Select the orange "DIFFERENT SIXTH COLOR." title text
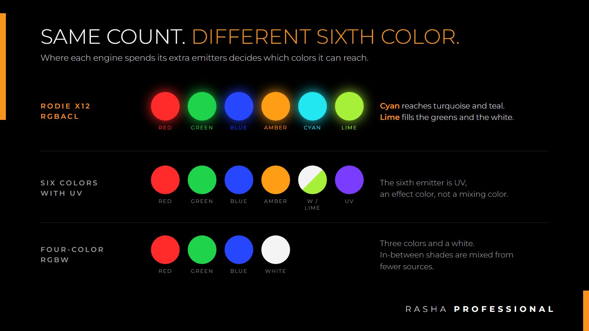Screen dimensions: 589x331 [x=326, y=37]
